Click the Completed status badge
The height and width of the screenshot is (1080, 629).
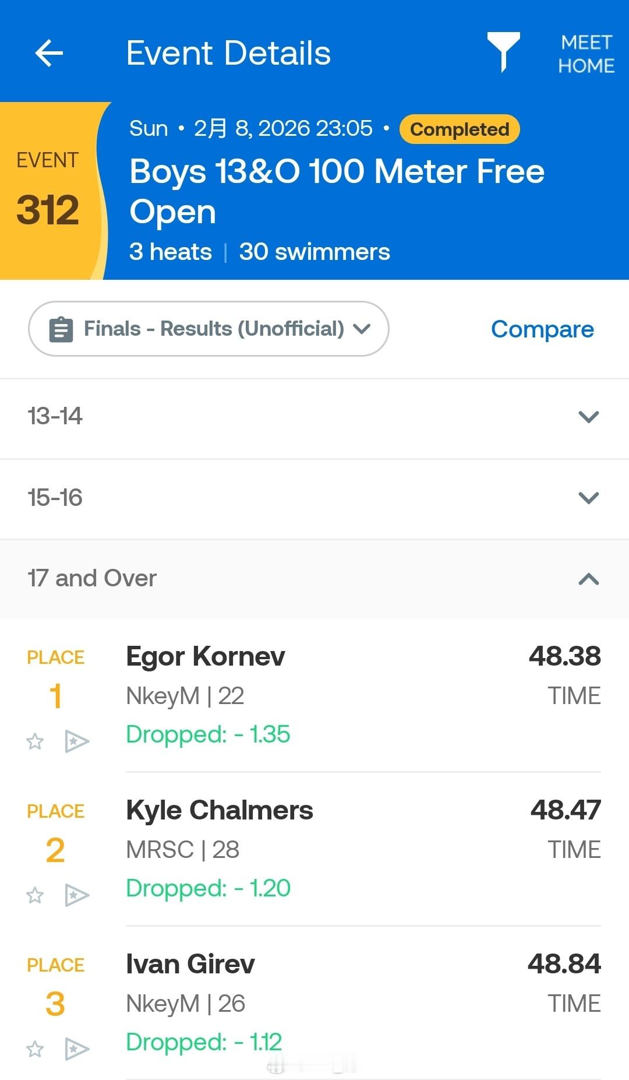[x=459, y=129]
